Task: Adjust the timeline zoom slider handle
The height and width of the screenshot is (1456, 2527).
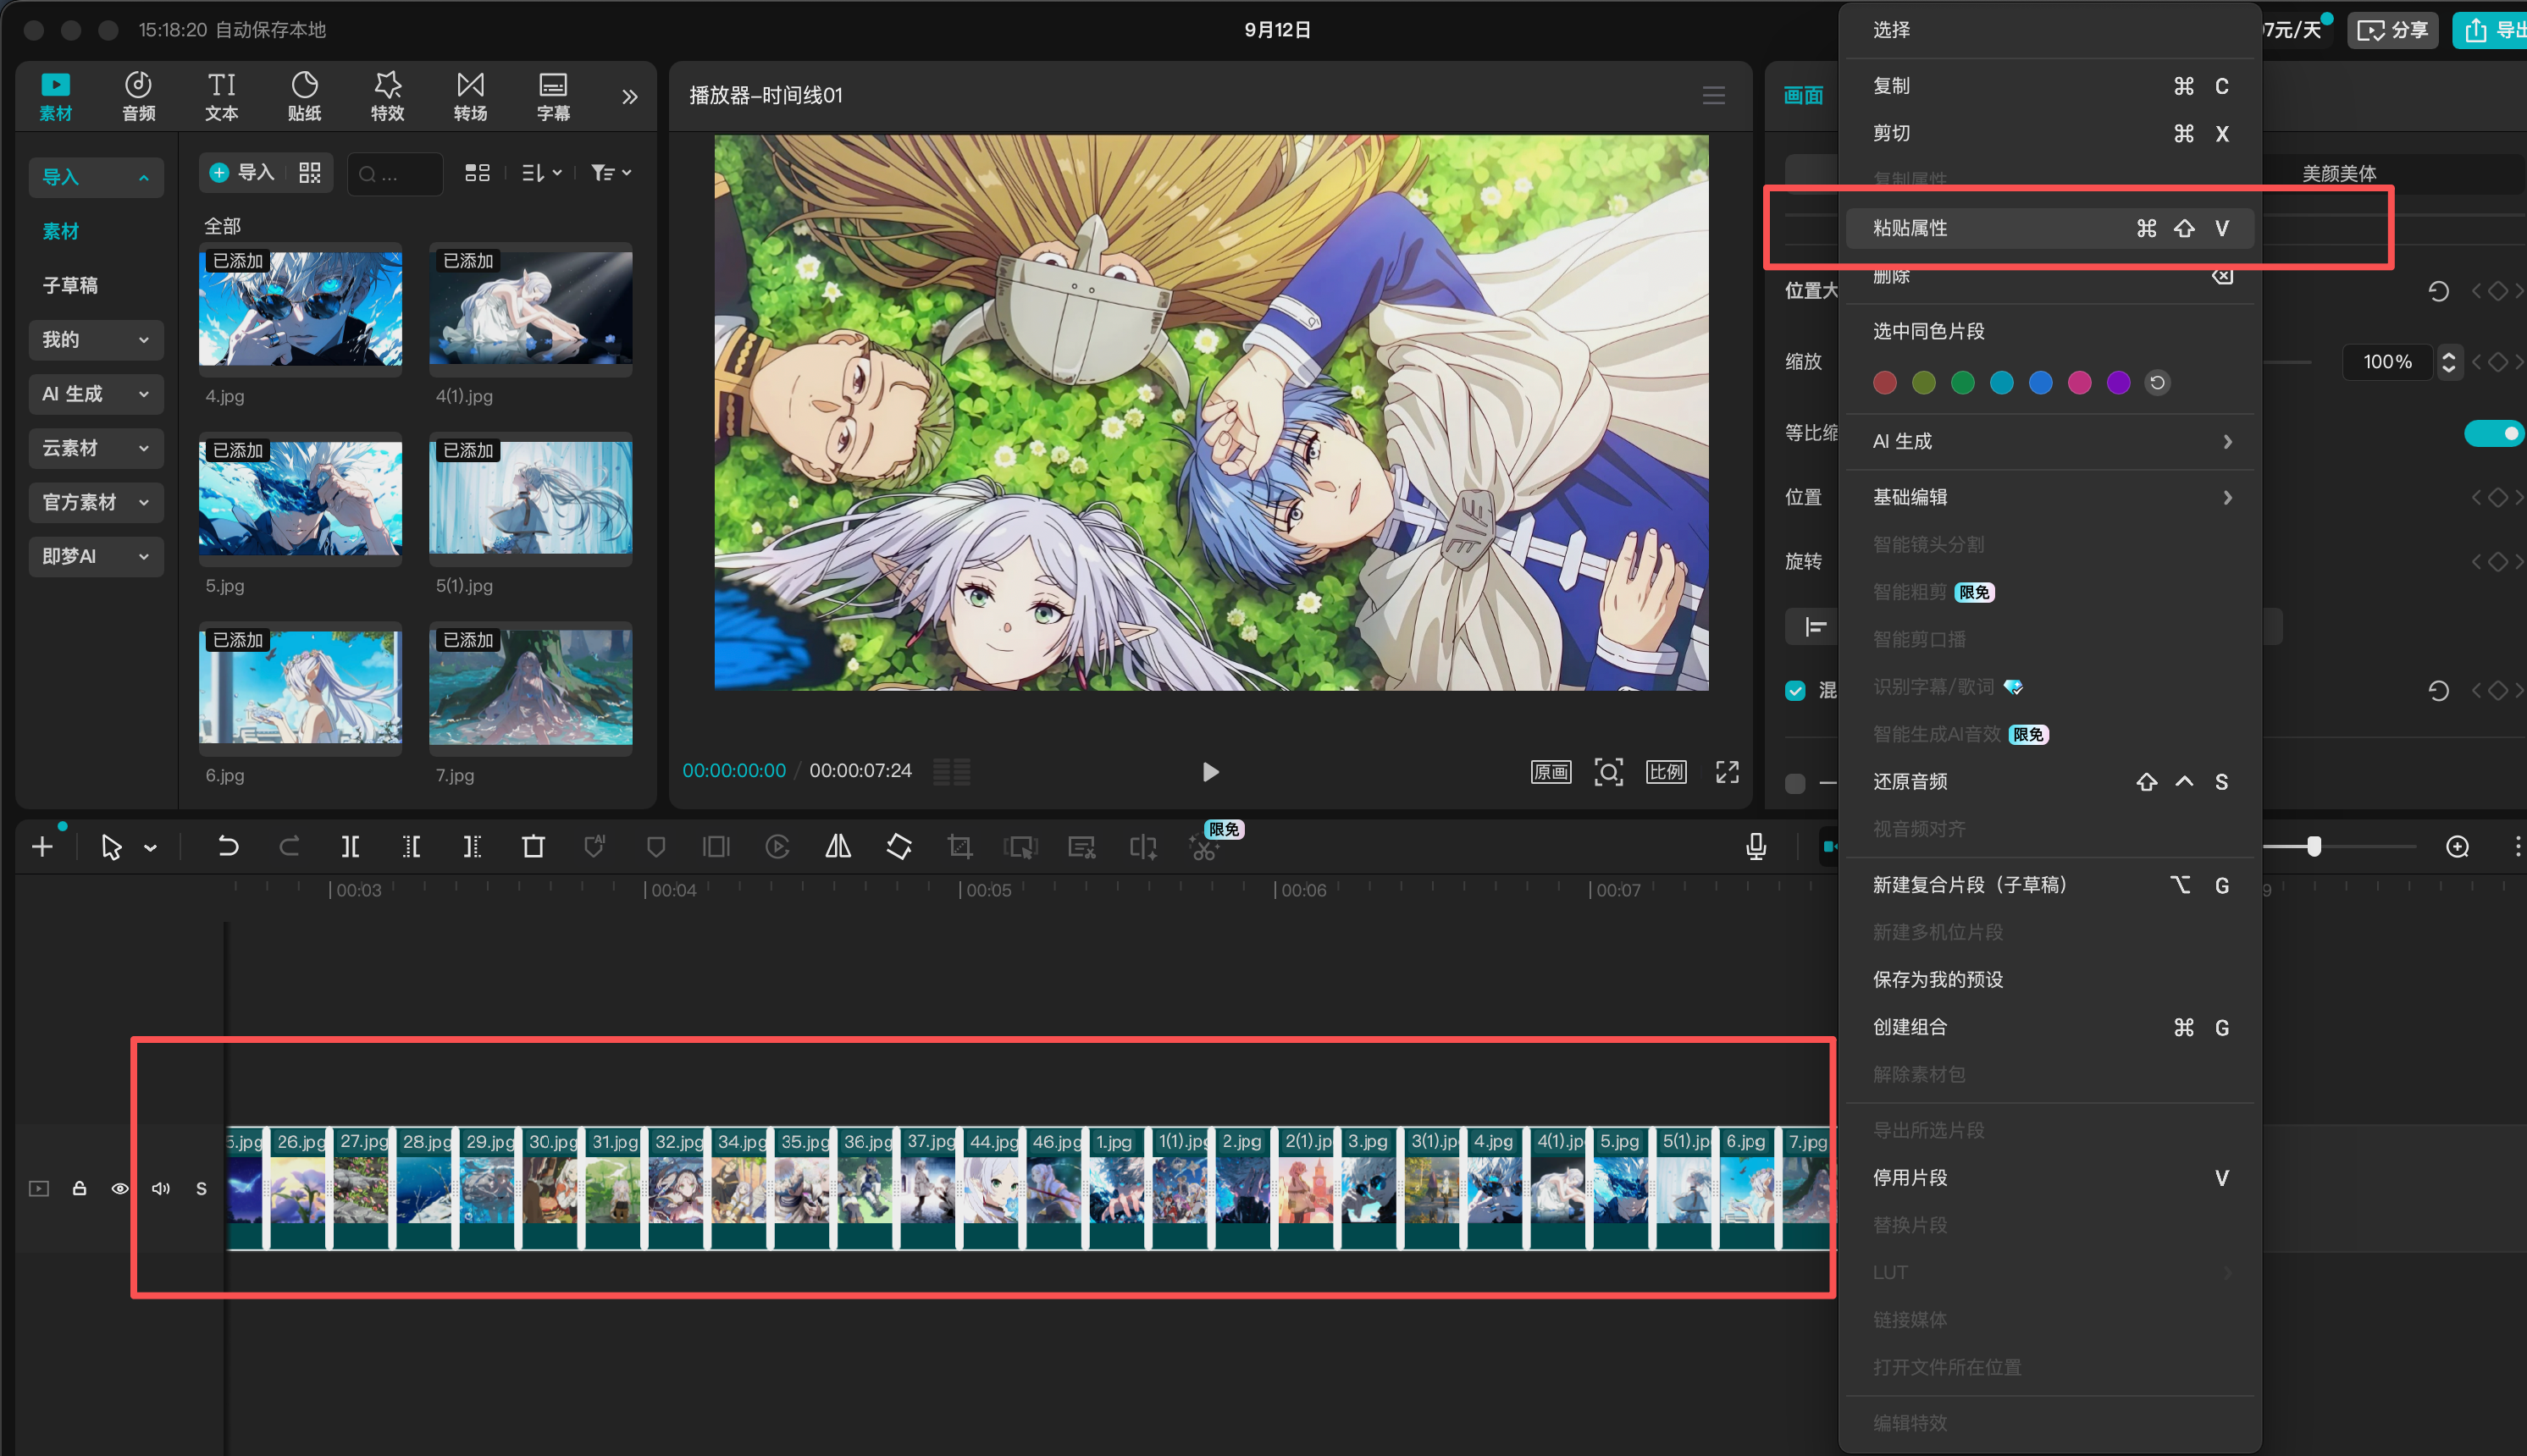Action: tap(2314, 847)
